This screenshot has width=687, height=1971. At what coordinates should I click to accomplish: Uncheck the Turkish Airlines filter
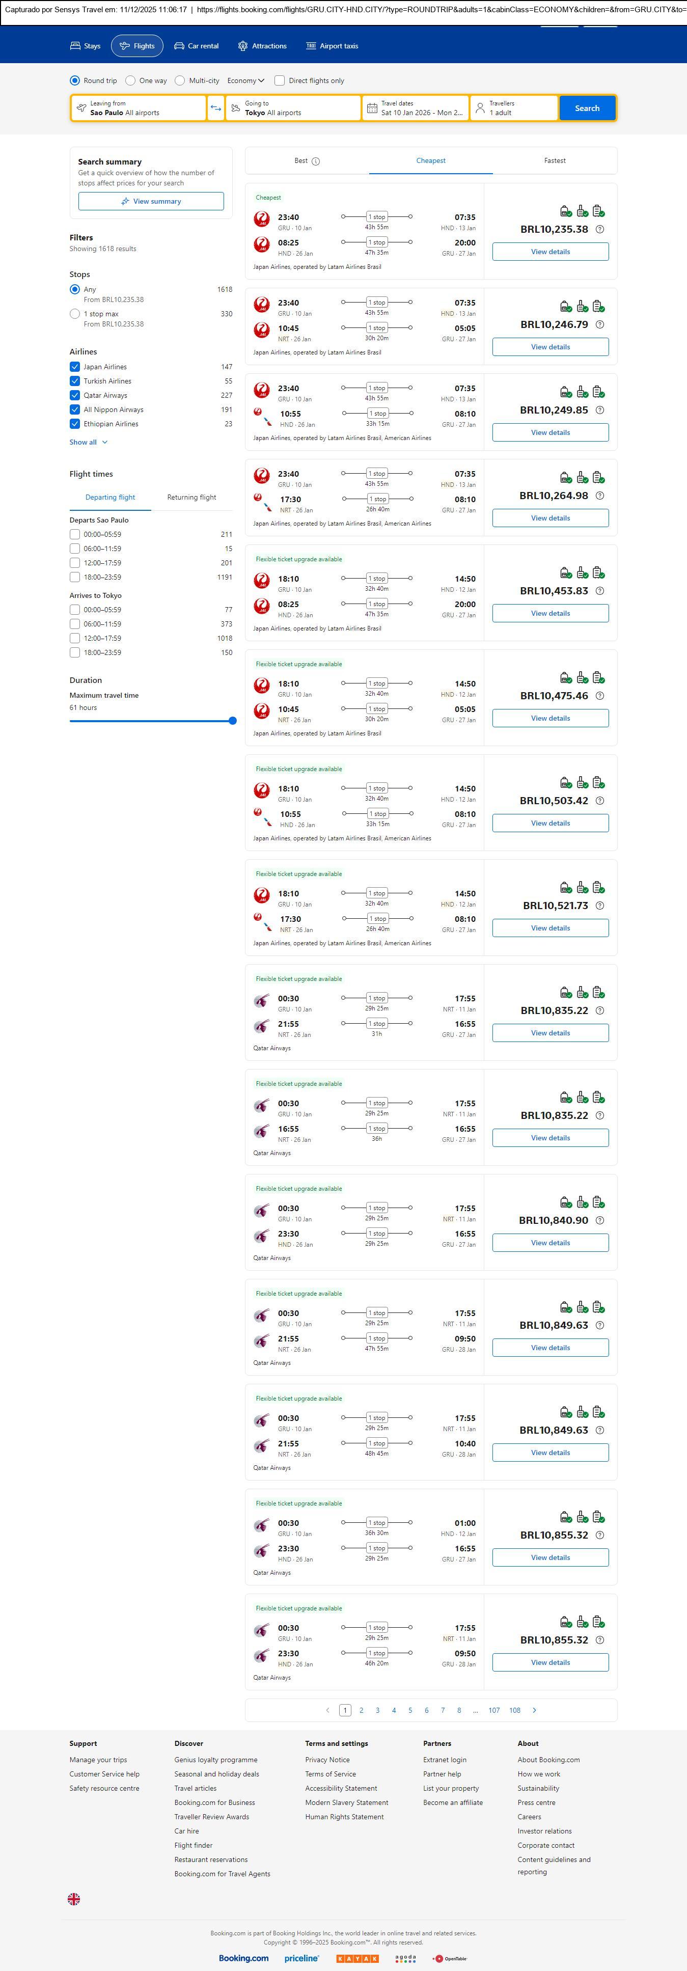point(75,381)
